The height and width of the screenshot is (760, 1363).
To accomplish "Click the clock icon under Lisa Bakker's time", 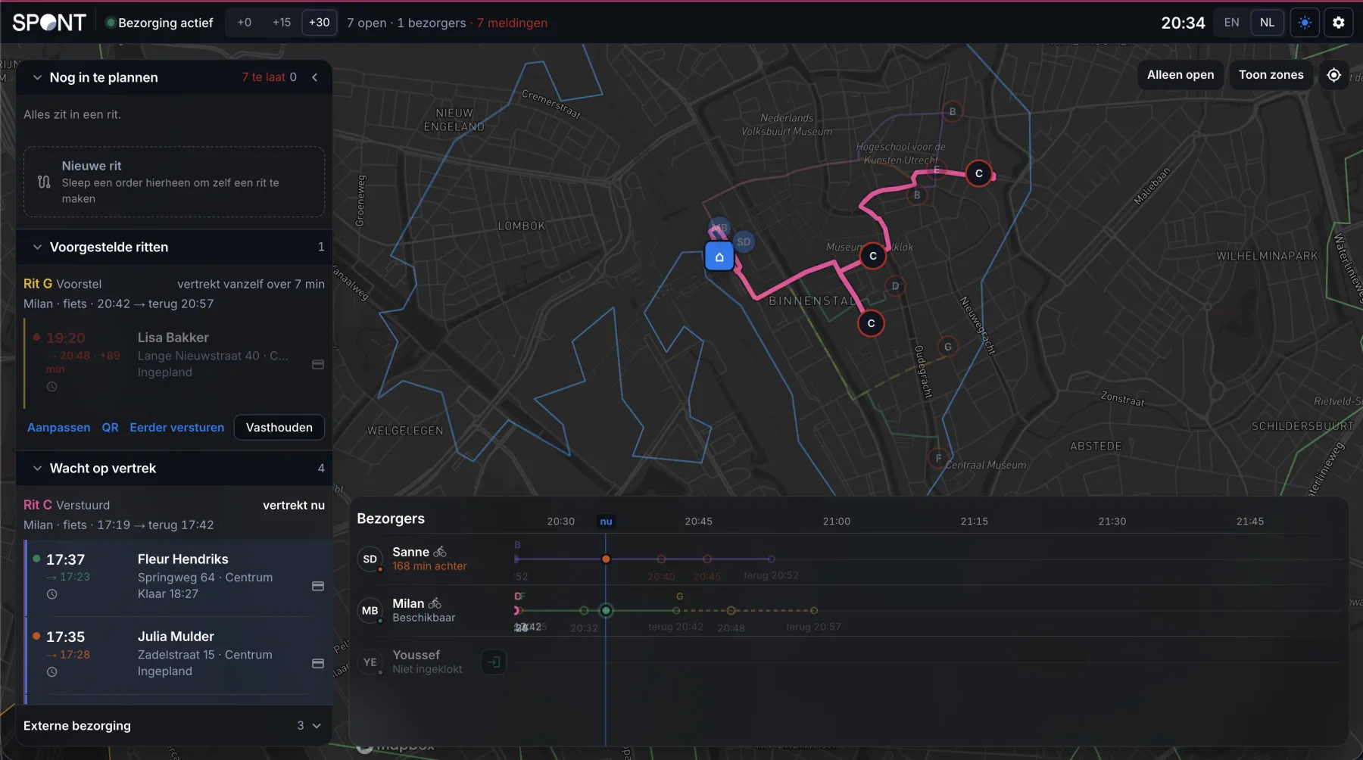I will coord(52,387).
